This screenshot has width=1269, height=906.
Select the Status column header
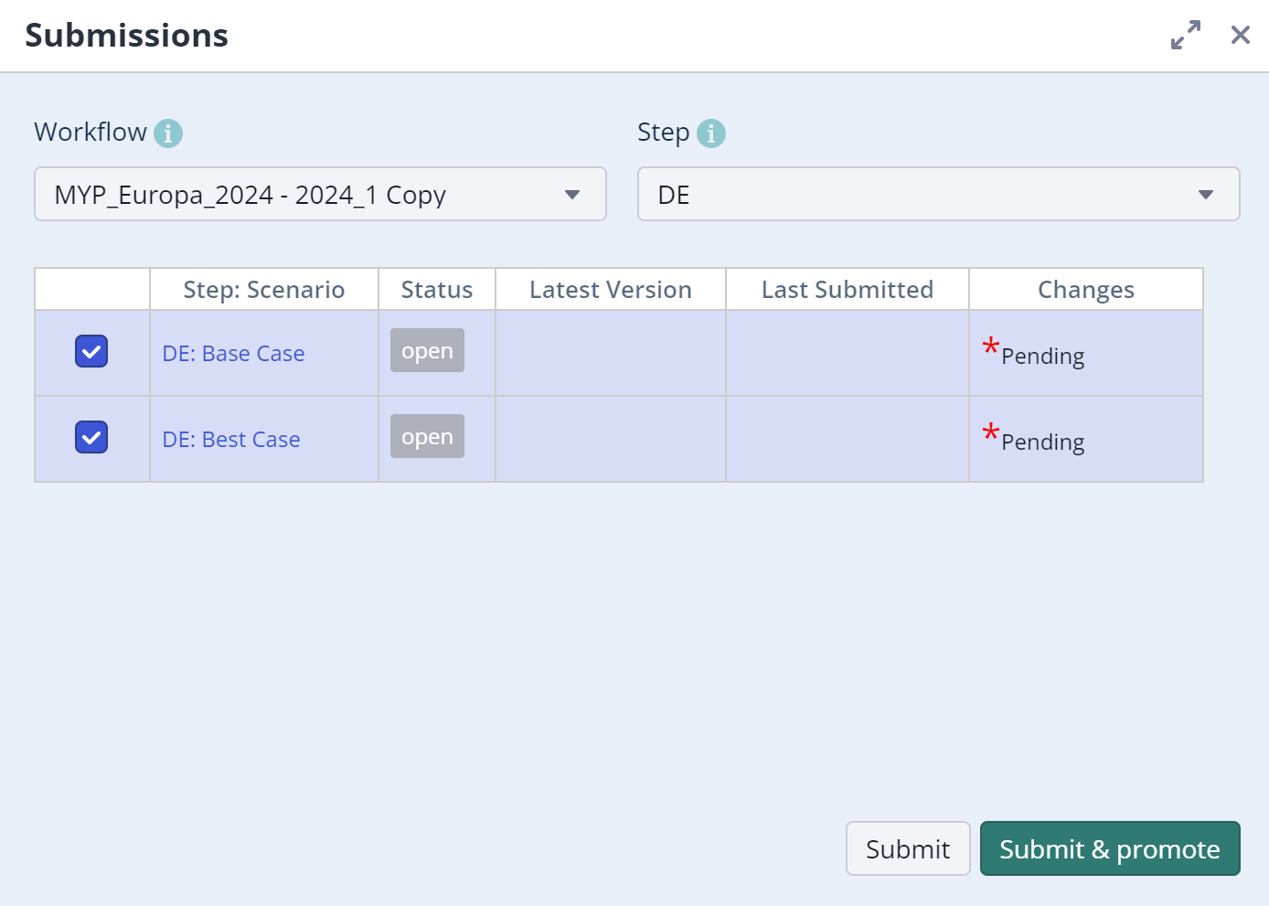436,290
